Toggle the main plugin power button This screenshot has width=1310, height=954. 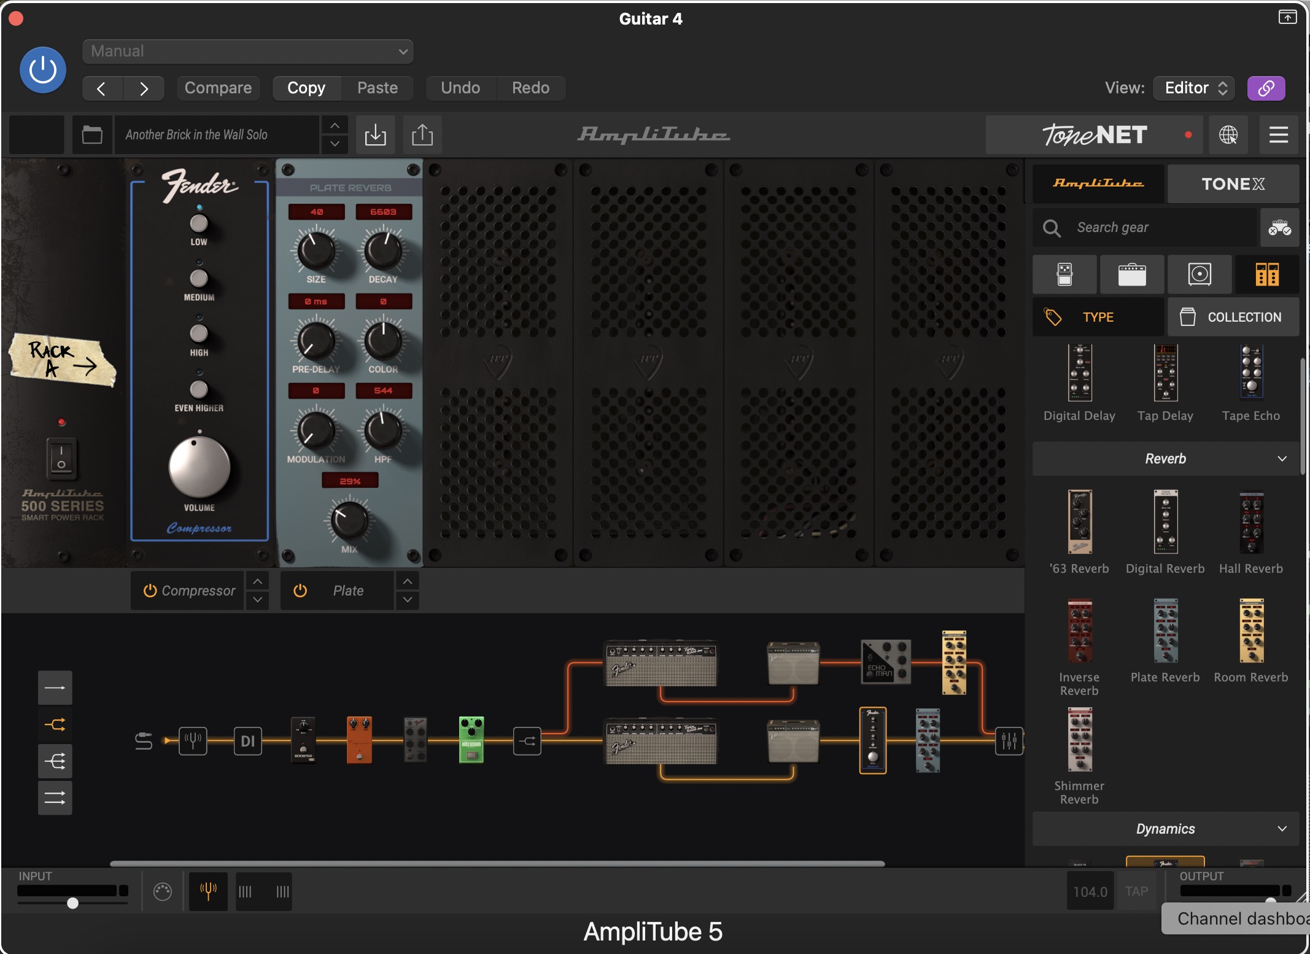pos(43,70)
